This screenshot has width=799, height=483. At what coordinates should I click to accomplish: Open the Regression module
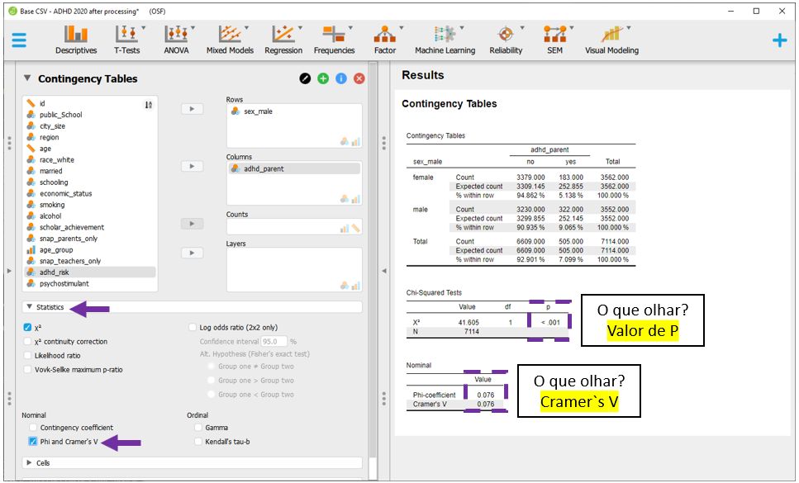283,39
